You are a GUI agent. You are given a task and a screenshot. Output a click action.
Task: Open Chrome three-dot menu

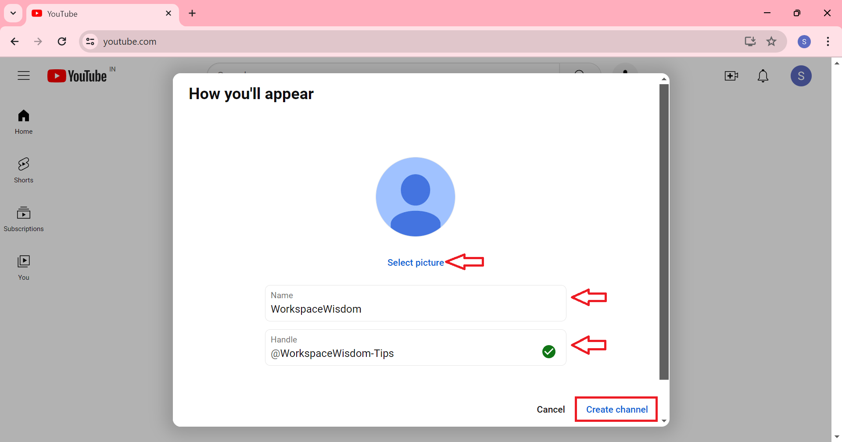(x=828, y=42)
